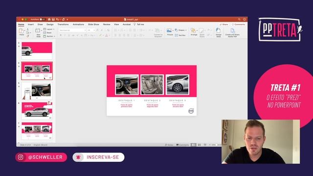Click the font size combo box
The image size is (313, 176).
(91, 30)
